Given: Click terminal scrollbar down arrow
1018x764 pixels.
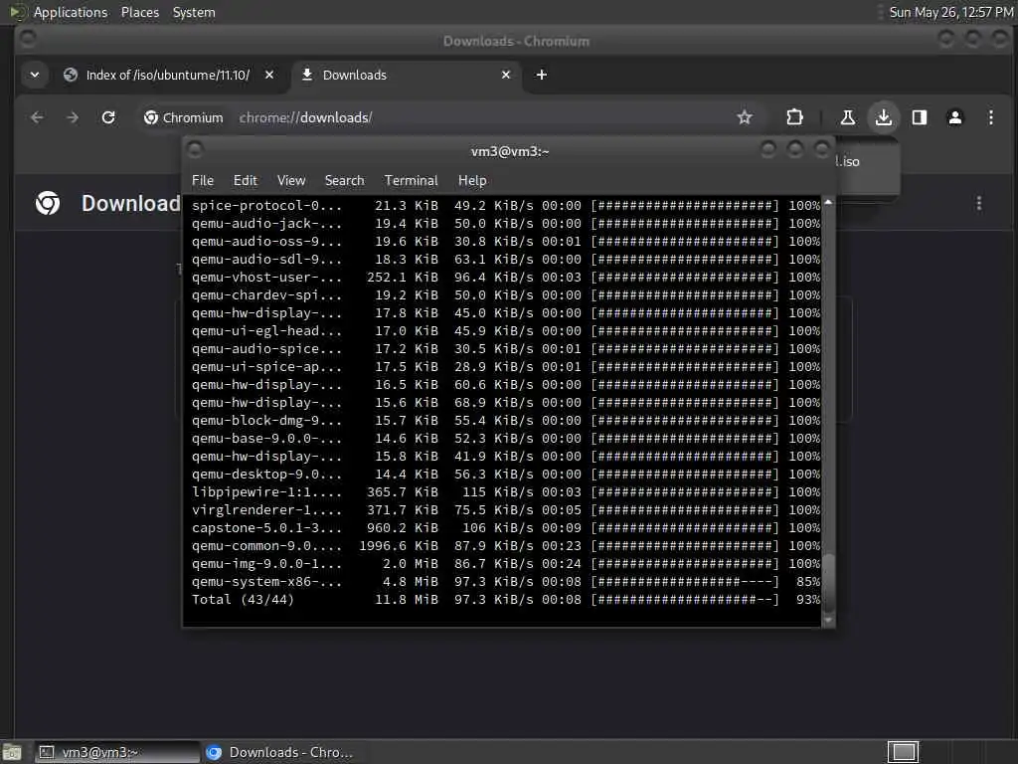Looking at the screenshot, I should pyautogui.click(x=828, y=621).
